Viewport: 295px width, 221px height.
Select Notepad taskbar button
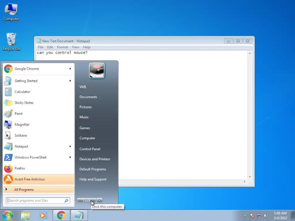coord(79,215)
